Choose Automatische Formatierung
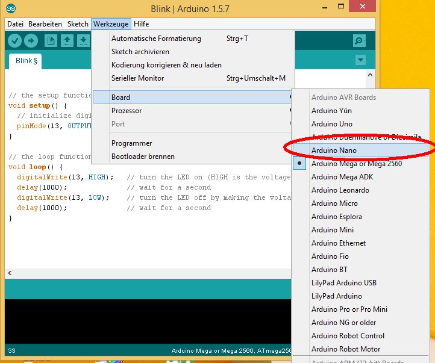Screen dimensions: 435x363 click(193, 39)
